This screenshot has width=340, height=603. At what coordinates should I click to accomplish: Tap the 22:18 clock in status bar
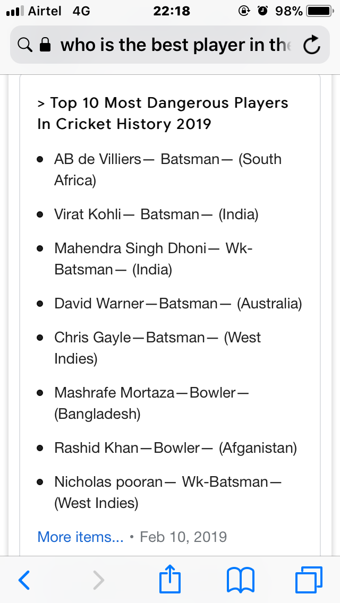[x=172, y=11]
